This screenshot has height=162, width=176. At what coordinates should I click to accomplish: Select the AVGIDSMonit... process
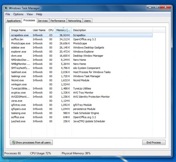81,97
